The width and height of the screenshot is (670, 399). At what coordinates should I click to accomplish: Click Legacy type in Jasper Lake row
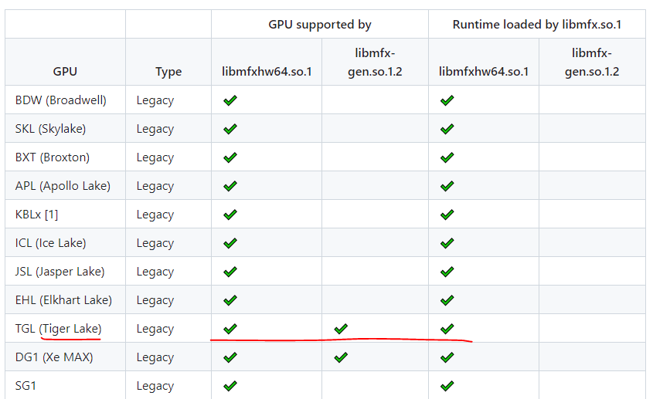[x=155, y=272]
